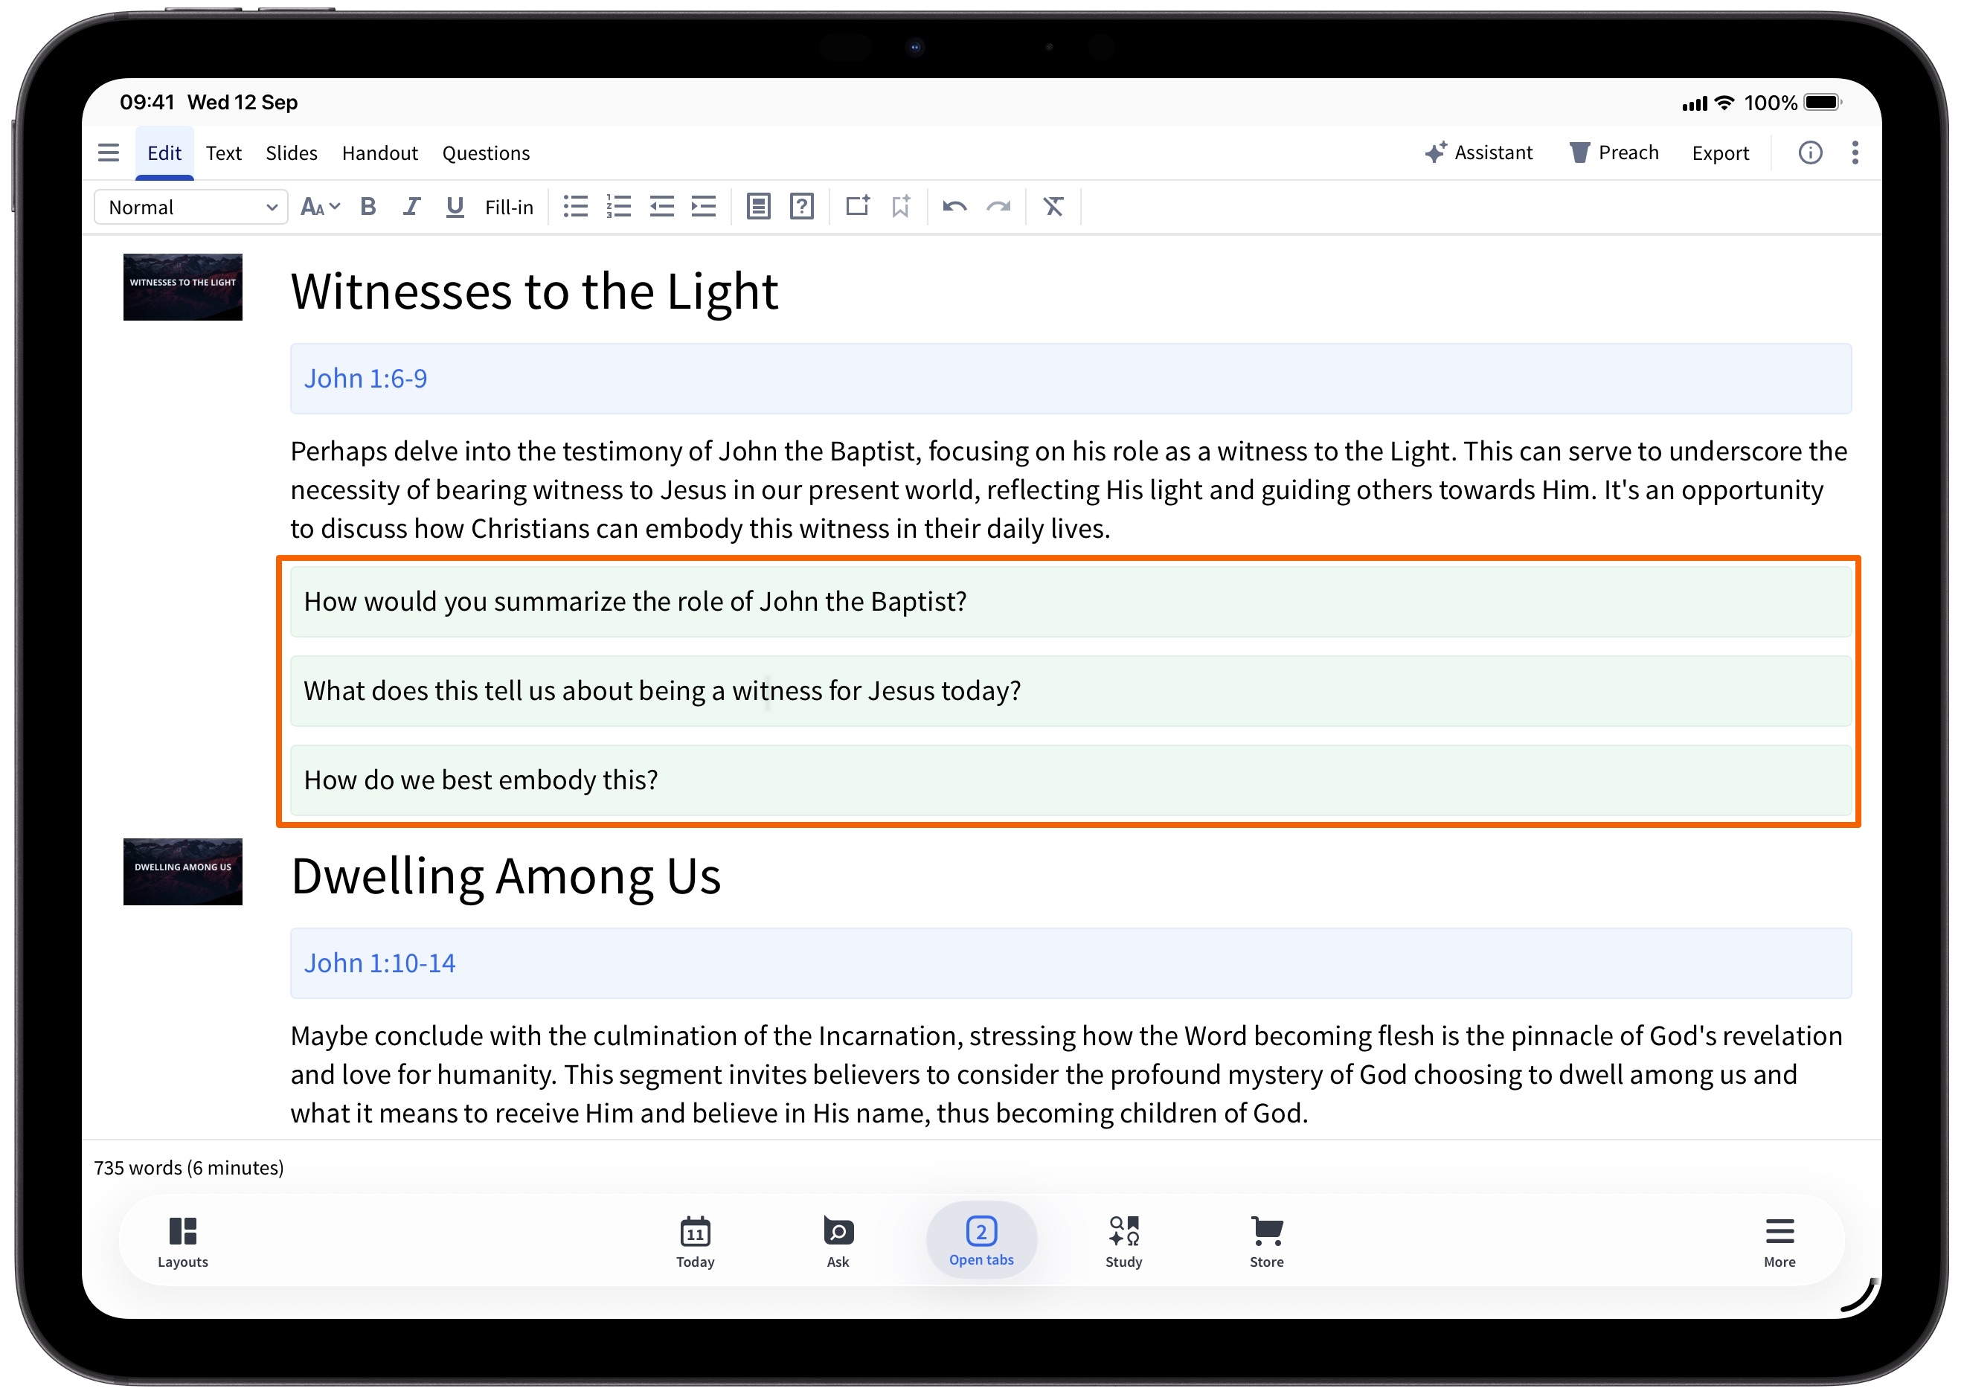Open the three-dot overflow menu
The width and height of the screenshot is (1964, 1397).
coord(1854,153)
